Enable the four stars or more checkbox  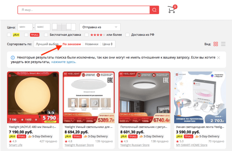87,35
